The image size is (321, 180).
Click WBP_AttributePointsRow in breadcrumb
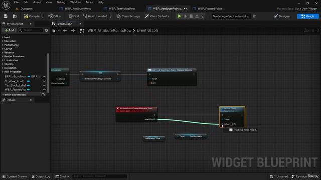109,31
